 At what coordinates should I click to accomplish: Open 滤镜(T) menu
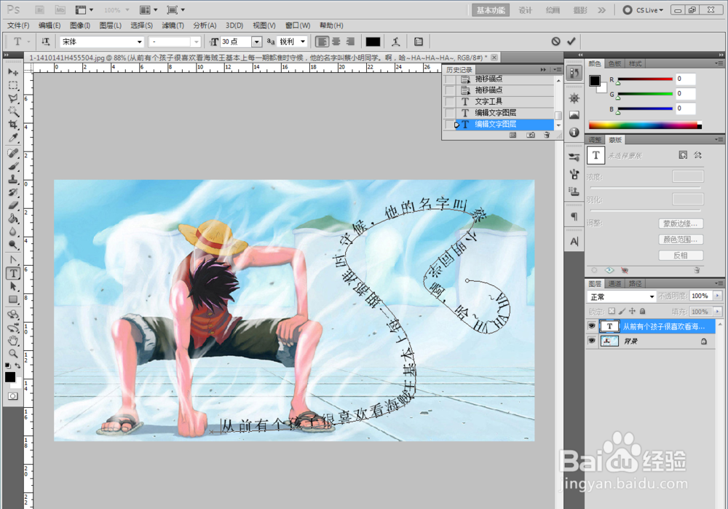173,25
